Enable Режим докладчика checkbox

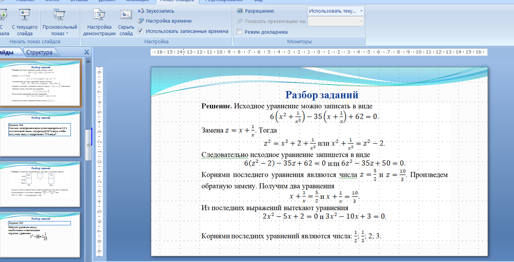click(x=239, y=32)
